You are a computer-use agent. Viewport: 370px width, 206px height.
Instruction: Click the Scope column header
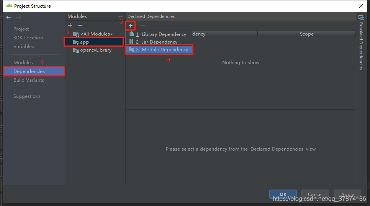point(306,34)
